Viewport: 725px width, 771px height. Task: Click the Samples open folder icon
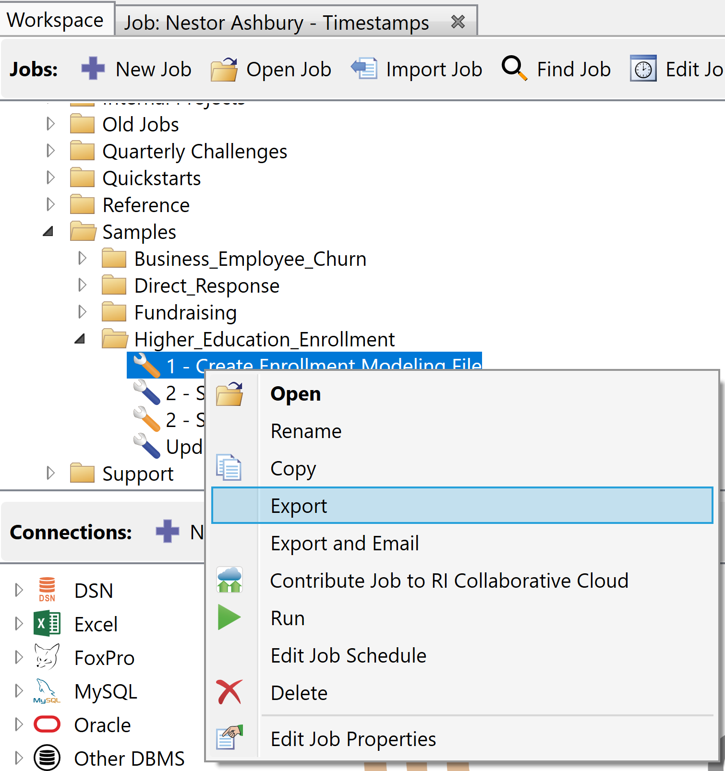pos(83,231)
